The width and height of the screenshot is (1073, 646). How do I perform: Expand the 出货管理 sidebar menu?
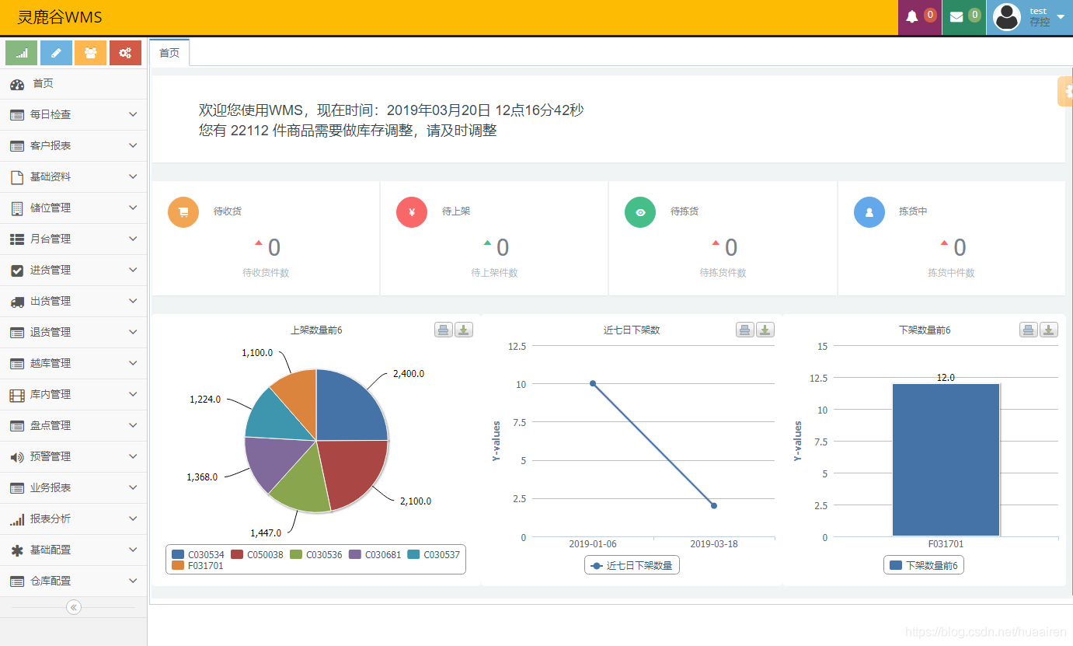[x=73, y=301]
